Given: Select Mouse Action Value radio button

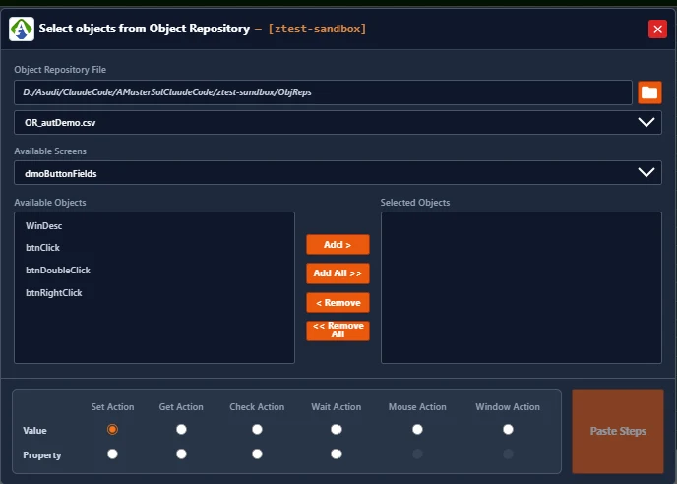Looking at the screenshot, I should pyautogui.click(x=417, y=430).
